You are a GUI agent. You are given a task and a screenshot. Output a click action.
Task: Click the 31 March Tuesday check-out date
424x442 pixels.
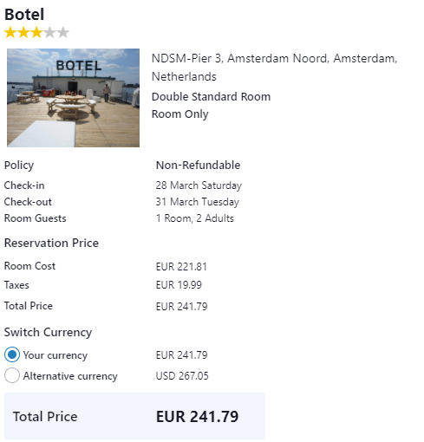coord(198,202)
